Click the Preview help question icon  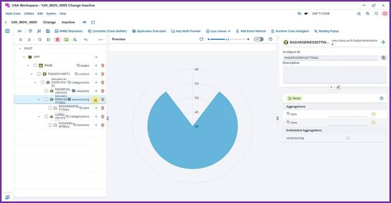coord(271,39)
